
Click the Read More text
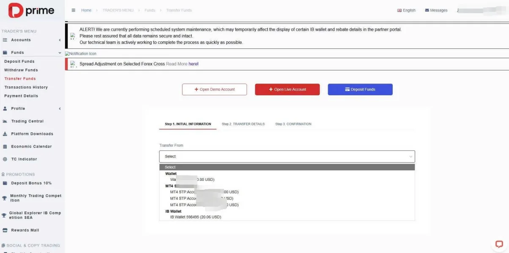coord(177,64)
